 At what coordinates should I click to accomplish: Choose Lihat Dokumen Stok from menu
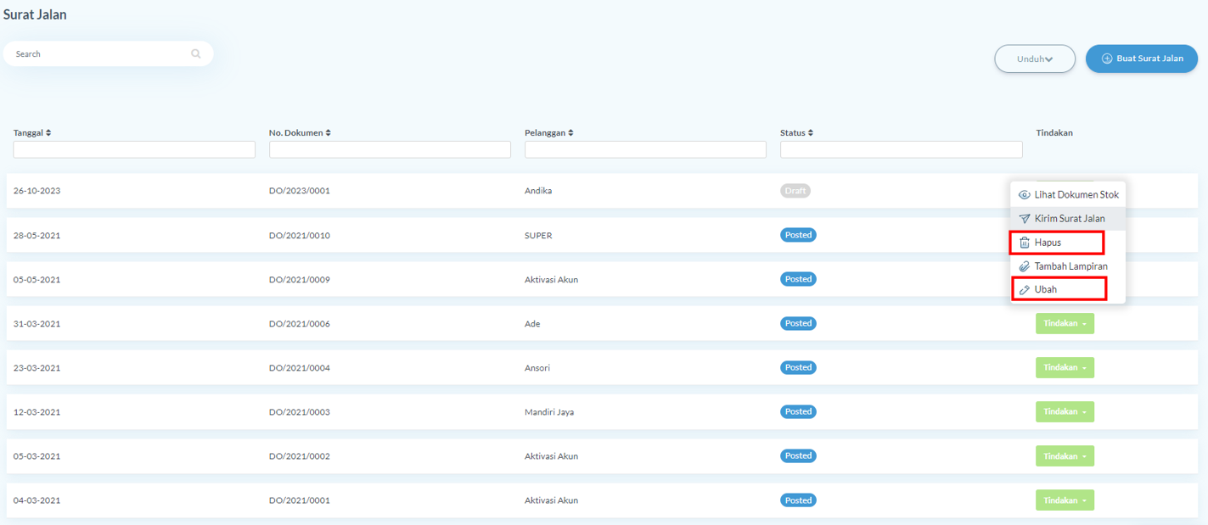pyautogui.click(x=1068, y=195)
